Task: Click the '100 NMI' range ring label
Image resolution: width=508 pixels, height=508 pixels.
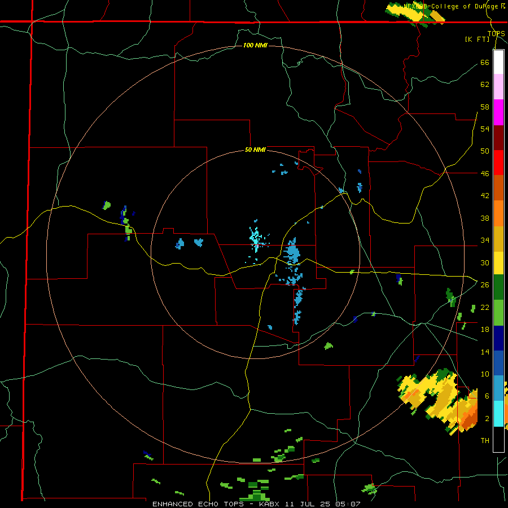Action: [x=255, y=45]
